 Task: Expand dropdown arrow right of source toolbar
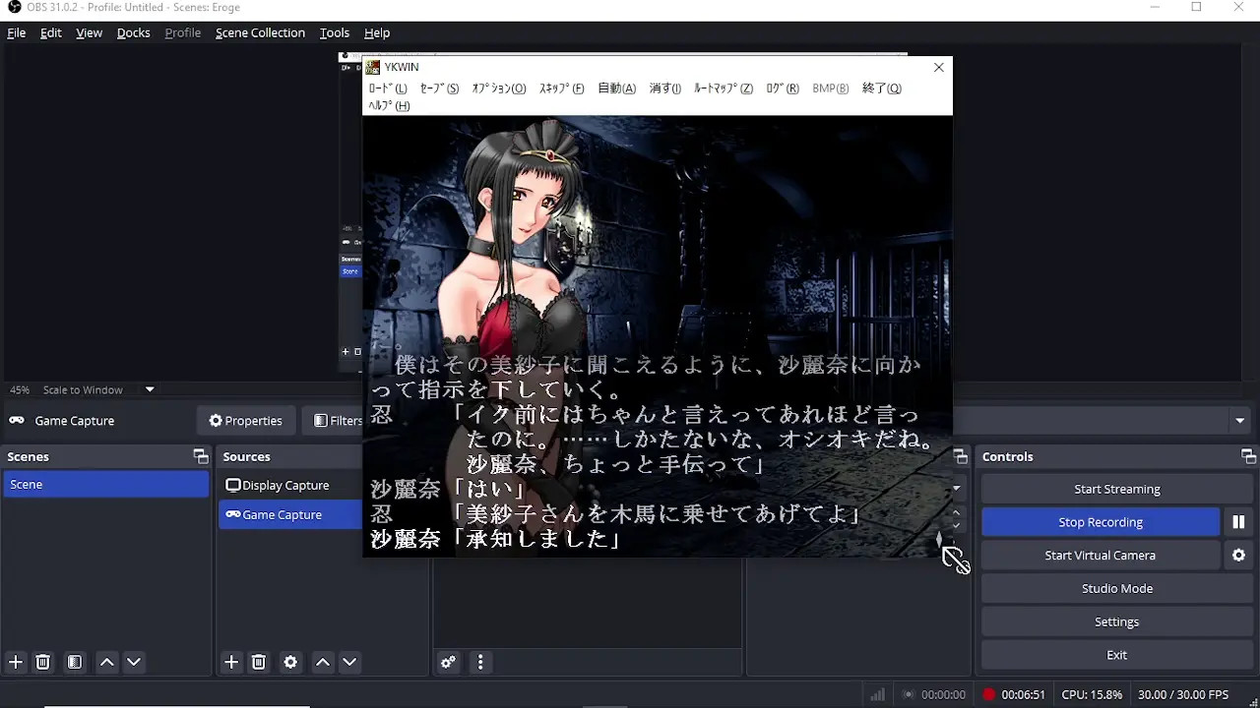1239,421
